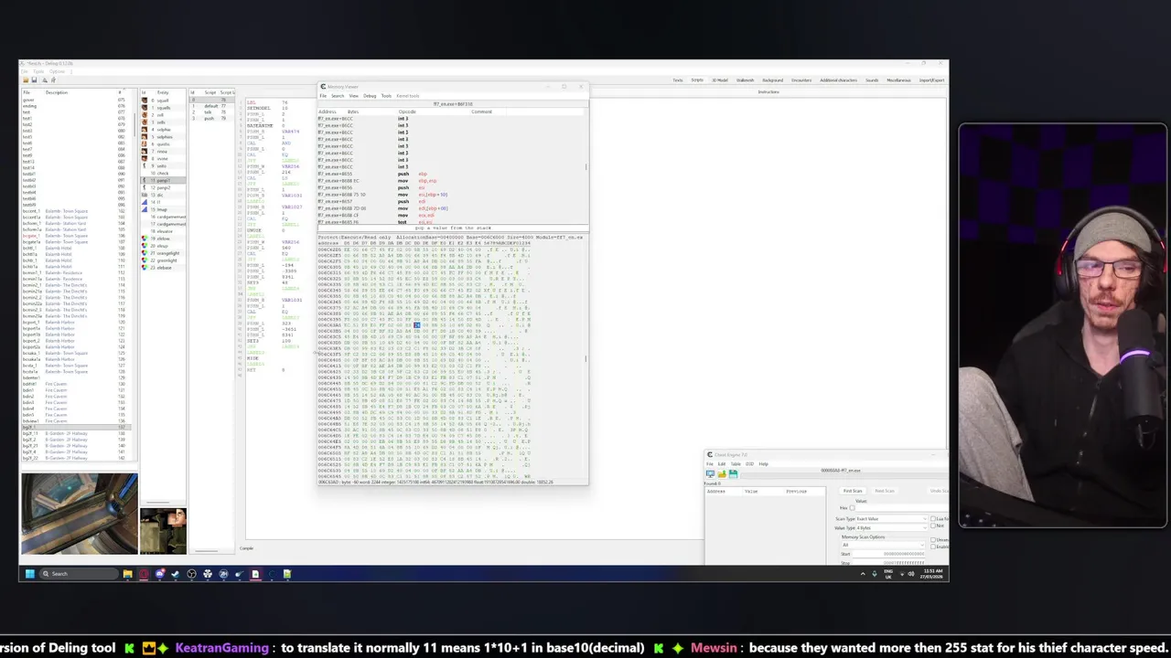Click the volume icon in system tray
Screen dimensions: 1171x658
pyautogui.click(x=911, y=574)
